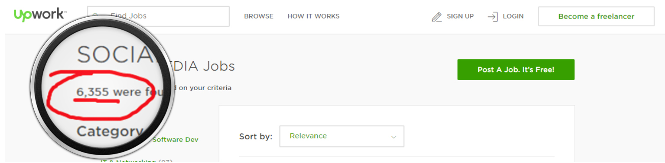Viewport: 665px width, 163px height.
Task: Click the arrow-in-box icon beside LOGIN
Action: tap(492, 17)
